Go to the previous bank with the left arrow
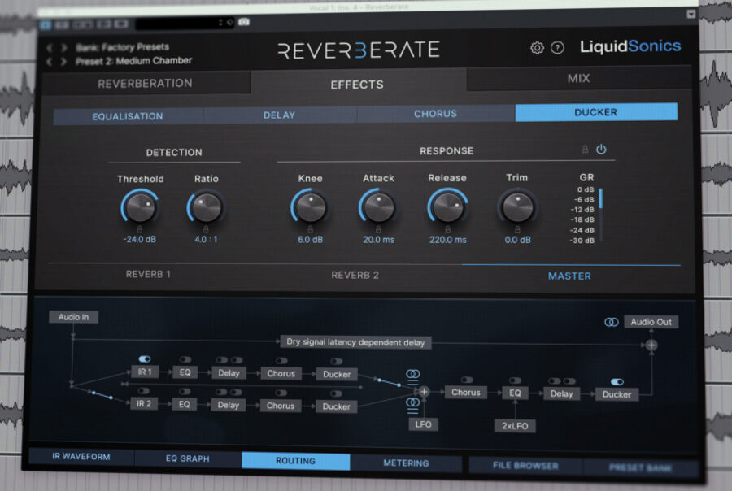Viewport: 732px width, 491px height. (x=50, y=47)
